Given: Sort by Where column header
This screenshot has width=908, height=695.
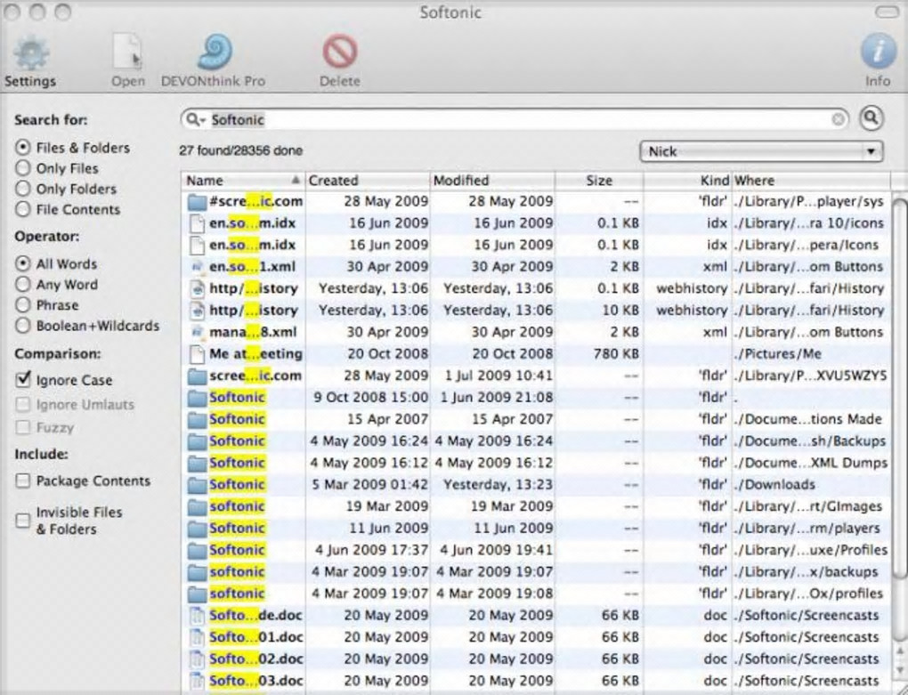Looking at the screenshot, I should tap(811, 181).
